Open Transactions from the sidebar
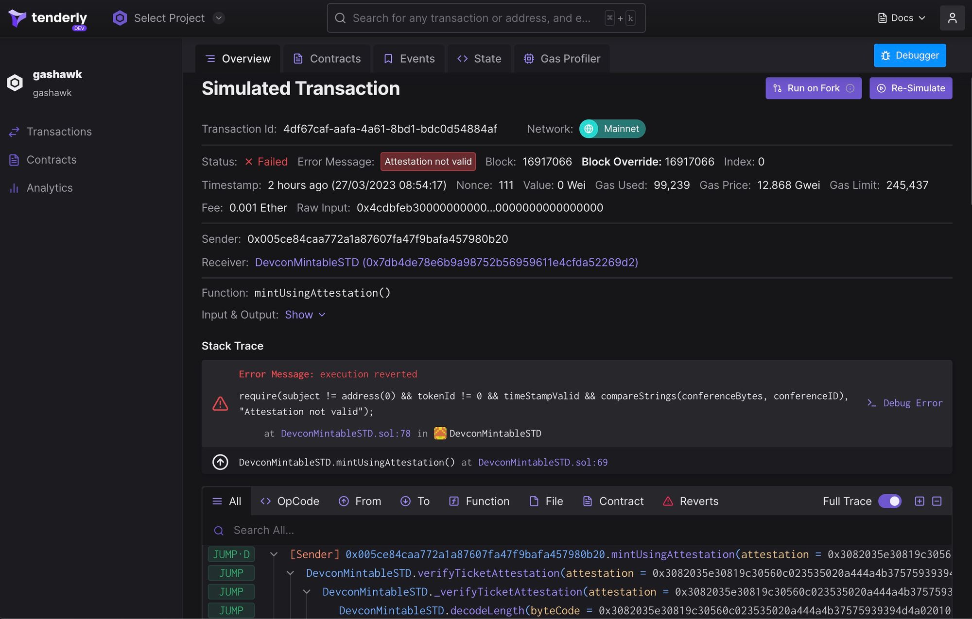Image resolution: width=972 pixels, height=619 pixels. coord(58,132)
